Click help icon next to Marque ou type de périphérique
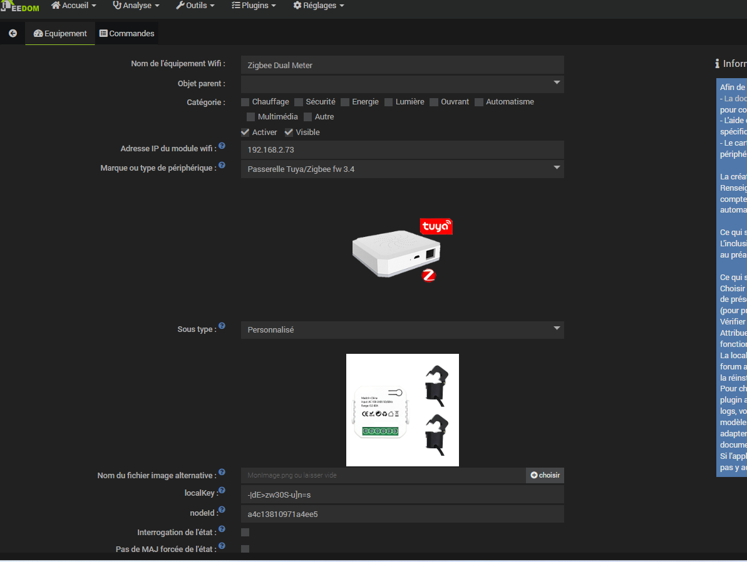Viewport: 747px width, 562px height. coord(222,166)
